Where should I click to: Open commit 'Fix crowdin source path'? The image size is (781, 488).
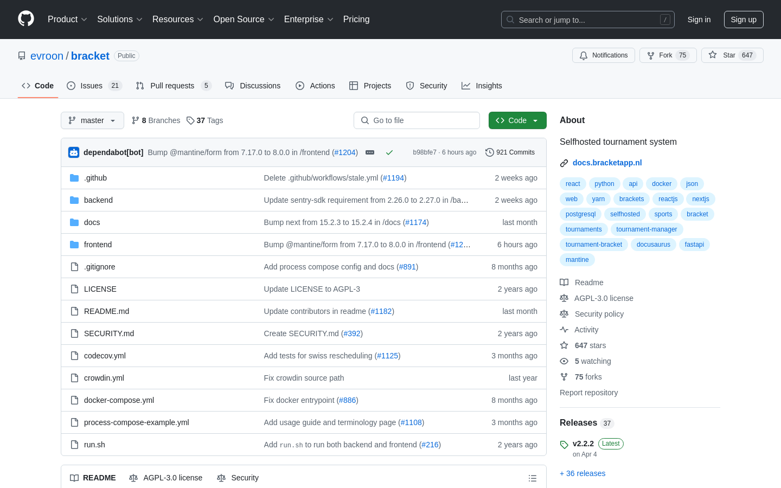coord(304,378)
